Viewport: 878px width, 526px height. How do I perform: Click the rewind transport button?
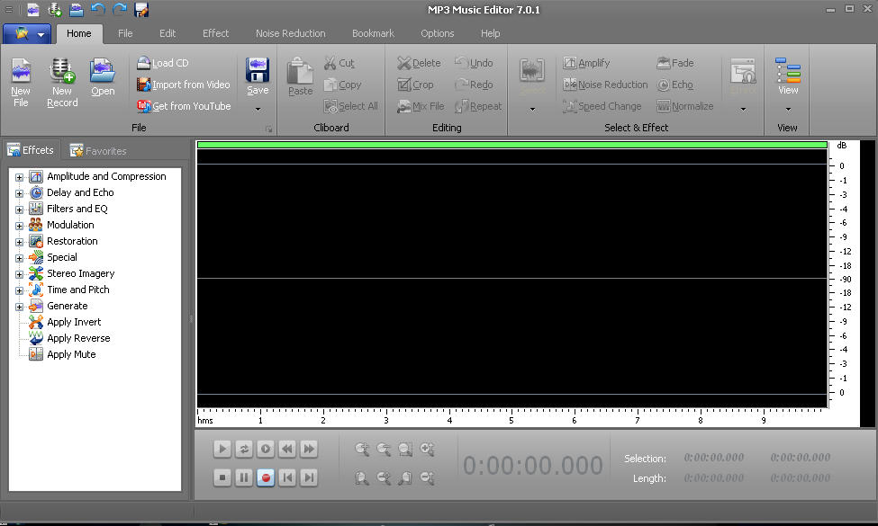click(287, 449)
